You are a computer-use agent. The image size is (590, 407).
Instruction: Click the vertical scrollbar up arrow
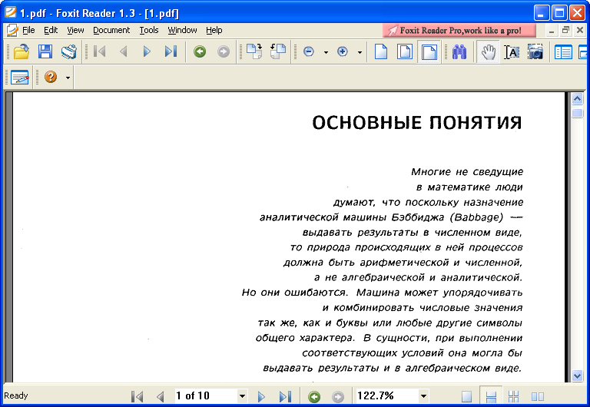tap(577, 98)
